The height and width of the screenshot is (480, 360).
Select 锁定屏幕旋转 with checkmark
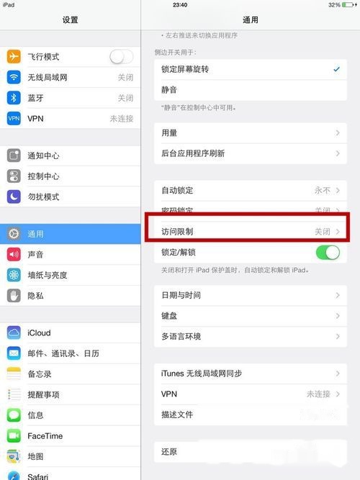point(251,70)
